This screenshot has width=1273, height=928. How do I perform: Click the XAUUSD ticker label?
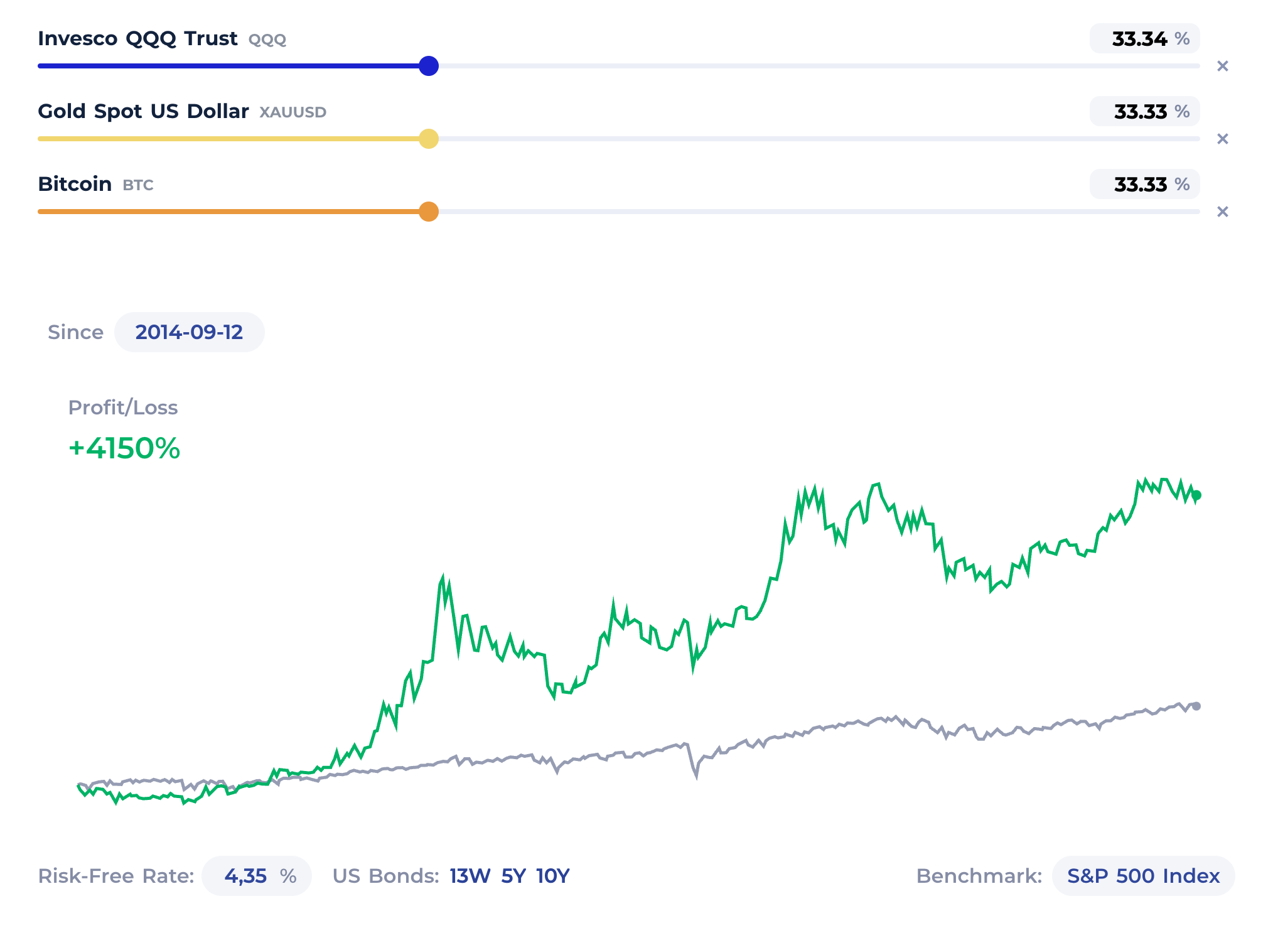click(293, 112)
